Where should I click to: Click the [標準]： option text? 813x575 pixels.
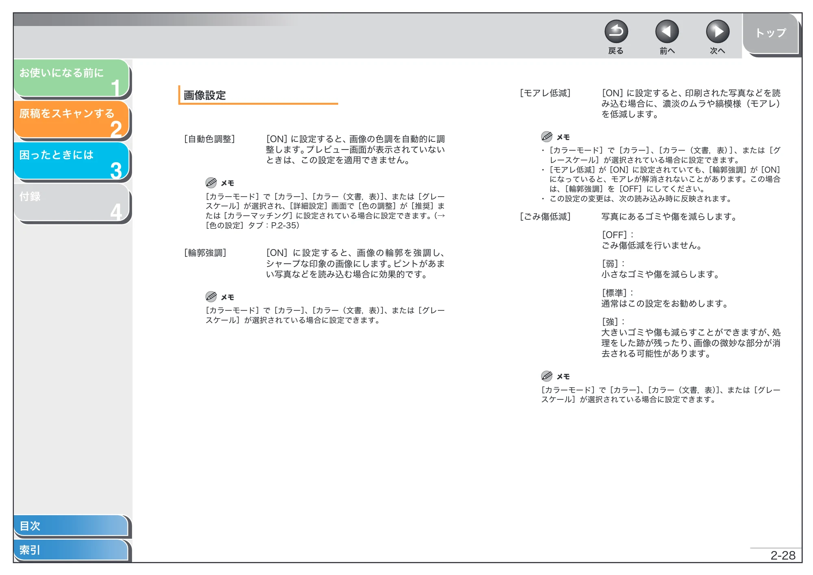pyautogui.click(x=618, y=293)
